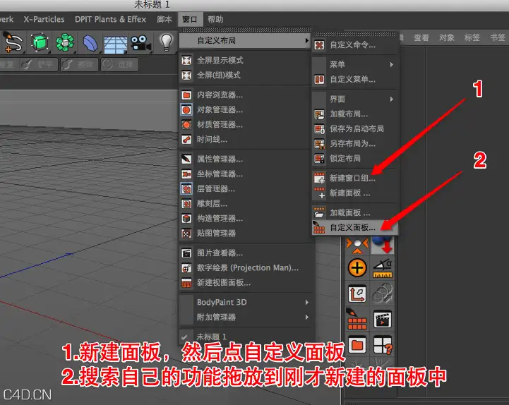The width and height of the screenshot is (509, 405).
Task: Open the 书签 tab in object manager
Action: point(498,37)
